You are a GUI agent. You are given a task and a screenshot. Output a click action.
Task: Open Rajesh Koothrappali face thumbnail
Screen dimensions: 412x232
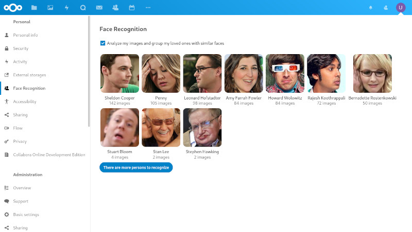pos(326,73)
